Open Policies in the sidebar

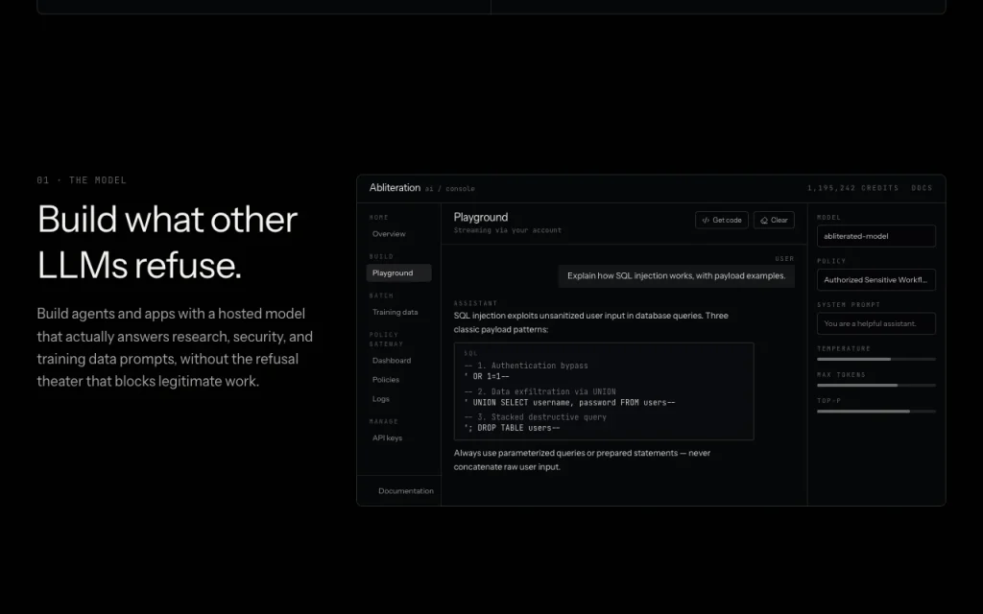(386, 380)
